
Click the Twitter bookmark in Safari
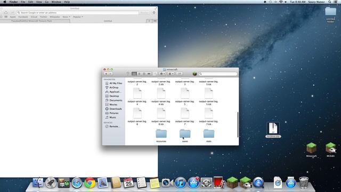[x=44, y=17]
